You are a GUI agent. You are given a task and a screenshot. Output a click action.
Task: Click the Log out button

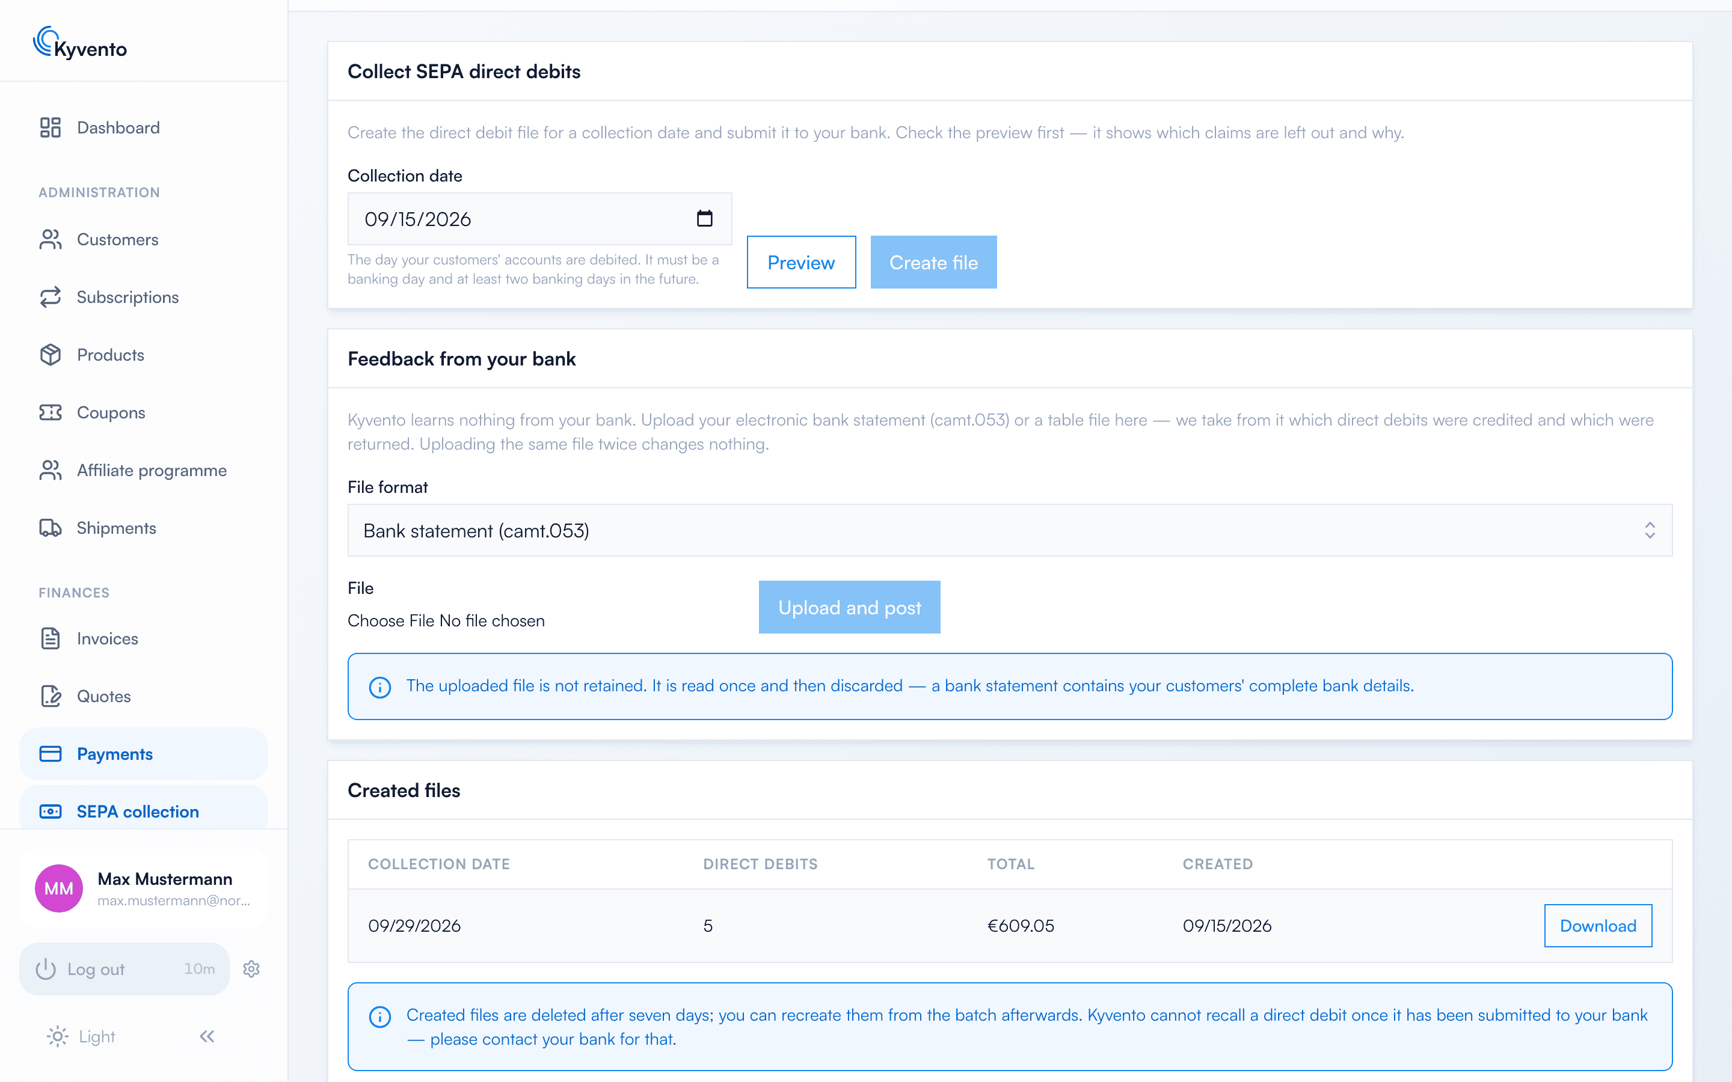tap(124, 969)
